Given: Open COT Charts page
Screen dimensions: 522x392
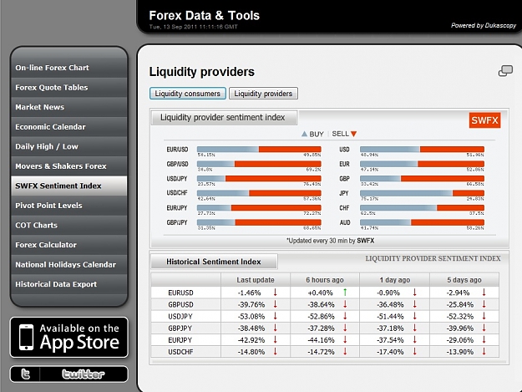Looking at the screenshot, I should [69, 225].
